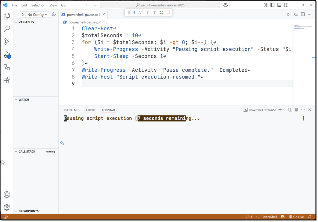Select the powershell-pause.ps1 editor tab

[83, 15]
